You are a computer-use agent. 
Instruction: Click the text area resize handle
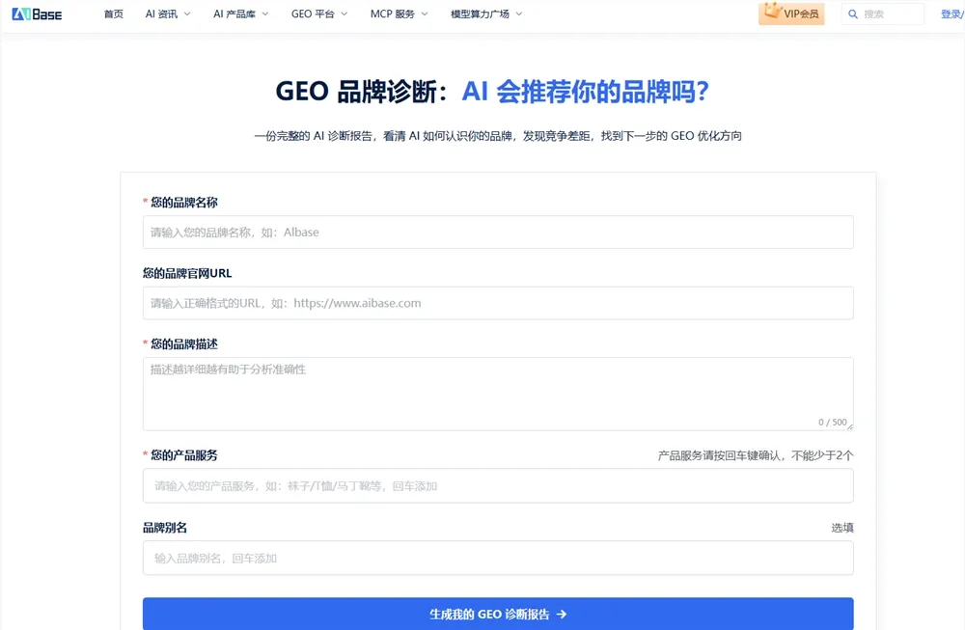point(850,426)
